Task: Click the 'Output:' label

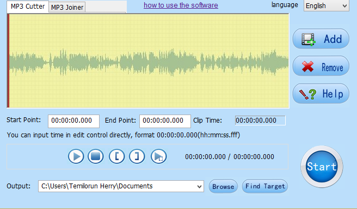Action: [19, 186]
